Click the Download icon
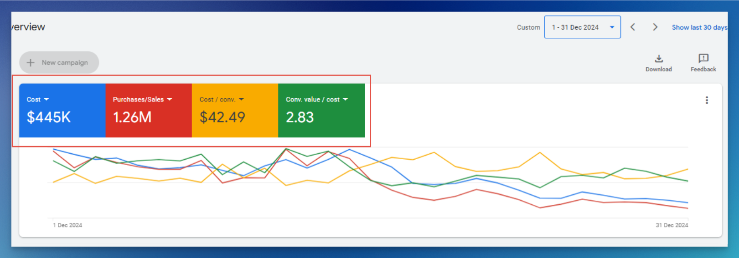Screen dimensions: 739x258 [x=659, y=59]
